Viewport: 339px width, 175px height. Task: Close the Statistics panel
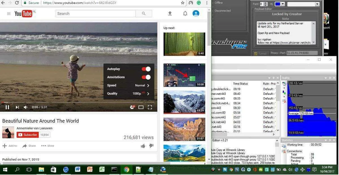[334, 140]
